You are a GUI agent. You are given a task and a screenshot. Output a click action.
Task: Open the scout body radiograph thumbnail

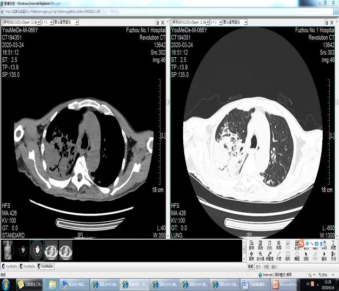tap(8, 251)
